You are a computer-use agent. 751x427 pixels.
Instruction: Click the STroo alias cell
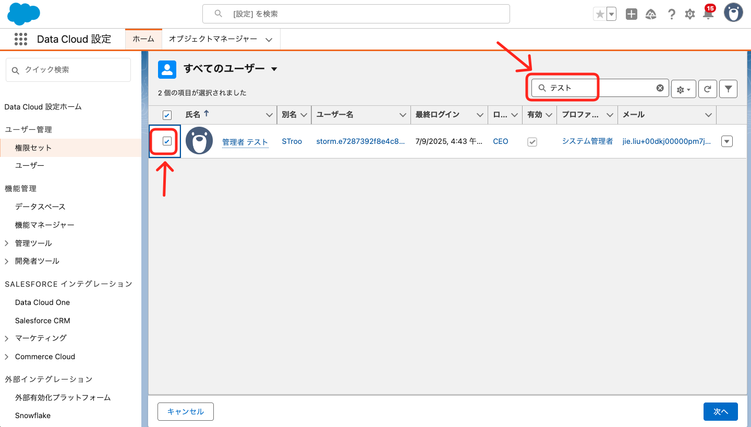pyautogui.click(x=292, y=141)
